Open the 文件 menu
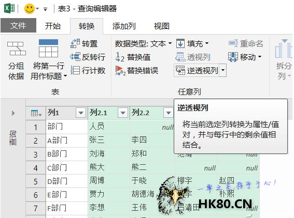 click(x=18, y=26)
